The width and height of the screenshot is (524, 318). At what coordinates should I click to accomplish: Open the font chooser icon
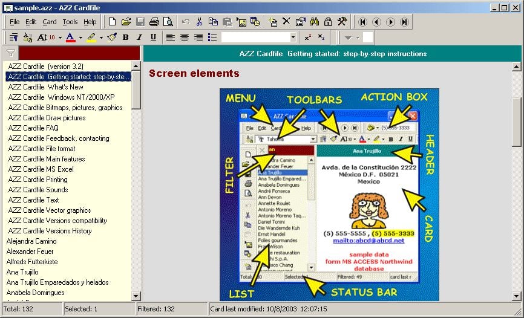point(28,37)
